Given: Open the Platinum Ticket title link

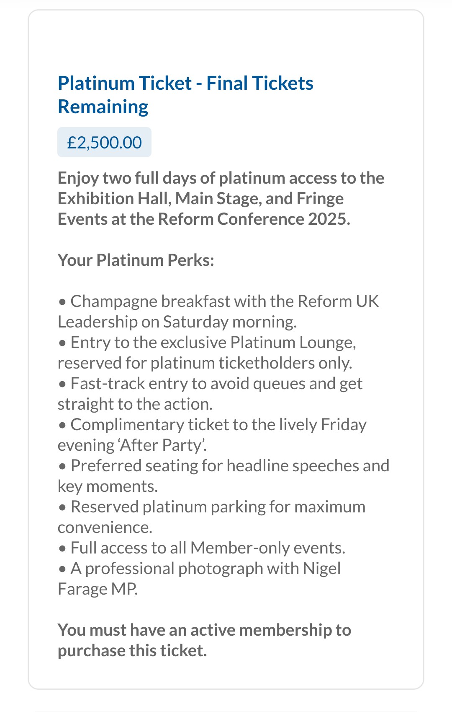Looking at the screenshot, I should click(x=185, y=83).
